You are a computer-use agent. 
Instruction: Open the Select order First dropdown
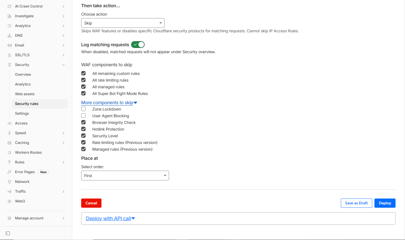pos(125,176)
